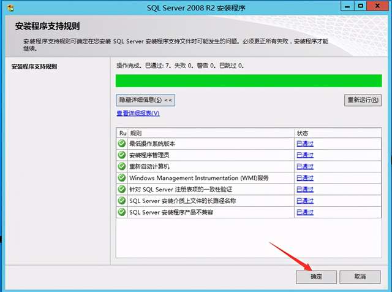
Task: Open 已通过 status link for 重新启动计算机
Action: pos(305,166)
